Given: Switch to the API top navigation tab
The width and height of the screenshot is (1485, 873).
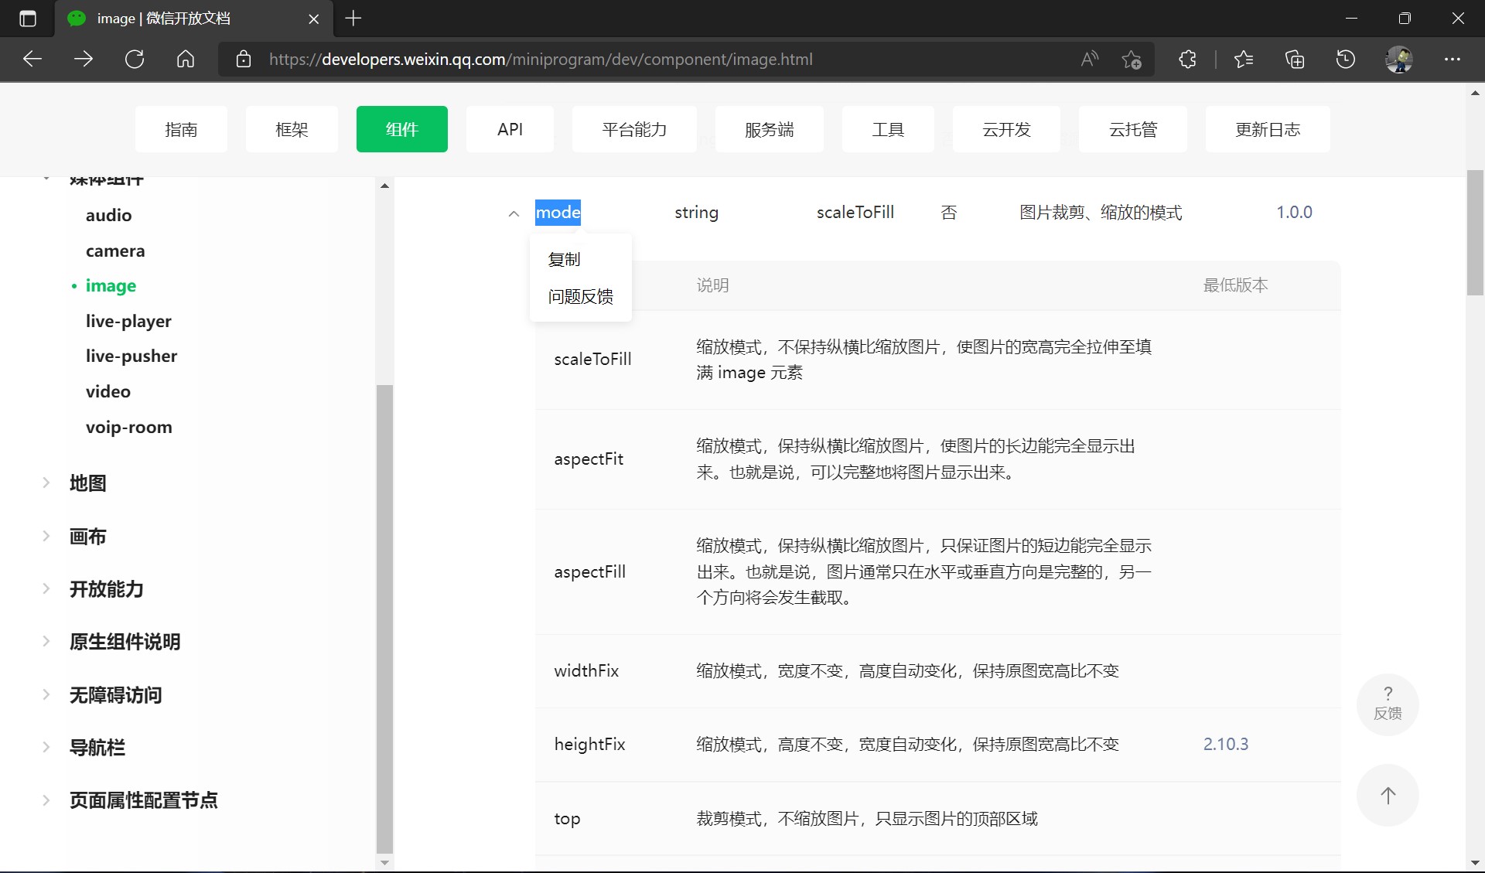Looking at the screenshot, I should [x=510, y=129].
